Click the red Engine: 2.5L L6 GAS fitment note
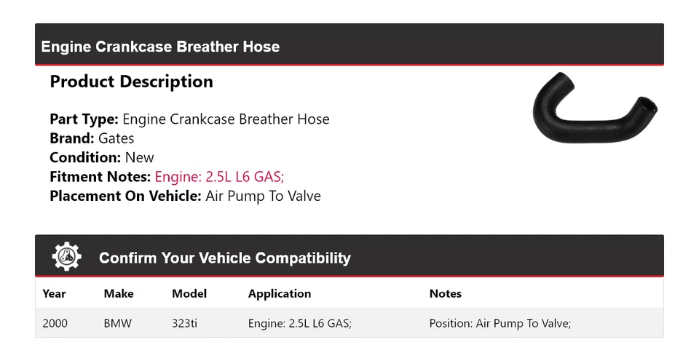This screenshot has height=361, width=699. [225, 176]
